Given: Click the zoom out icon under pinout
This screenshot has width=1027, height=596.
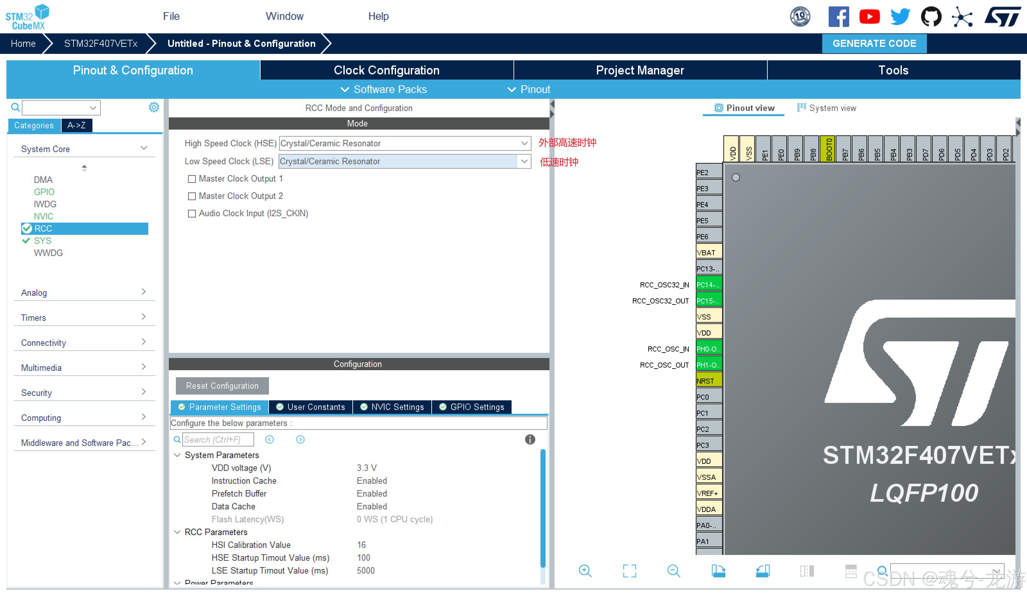Looking at the screenshot, I should click(x=673, y=571).
